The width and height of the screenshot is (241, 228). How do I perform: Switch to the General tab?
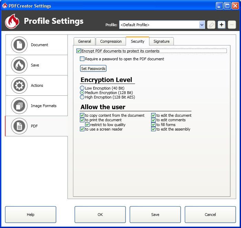(x=84, y=41)
